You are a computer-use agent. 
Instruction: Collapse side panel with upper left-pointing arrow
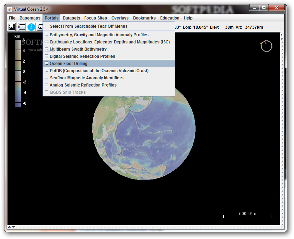click(x=282, y=35)
